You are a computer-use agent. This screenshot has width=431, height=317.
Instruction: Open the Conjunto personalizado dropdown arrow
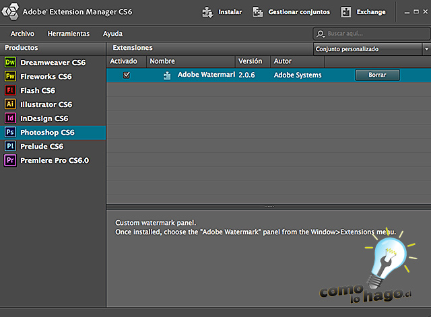coord(426,49)
